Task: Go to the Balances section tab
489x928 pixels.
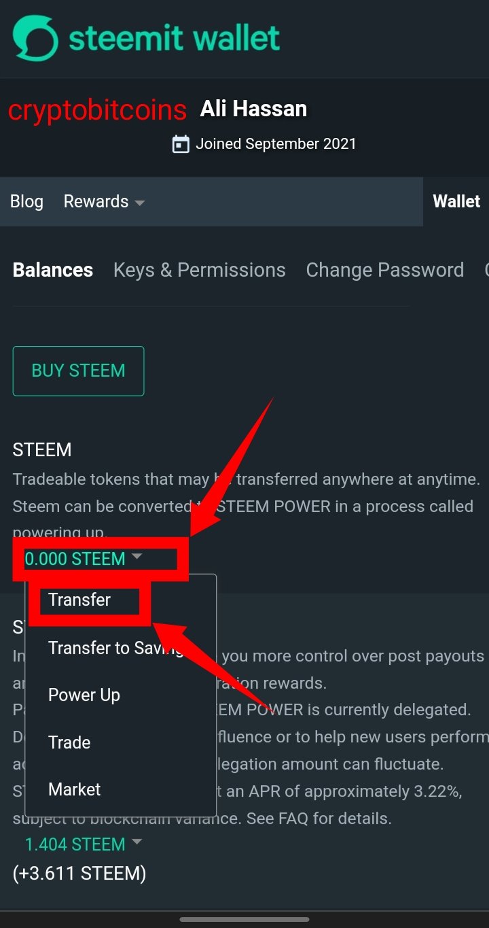Action: click(x=53, y=270)
